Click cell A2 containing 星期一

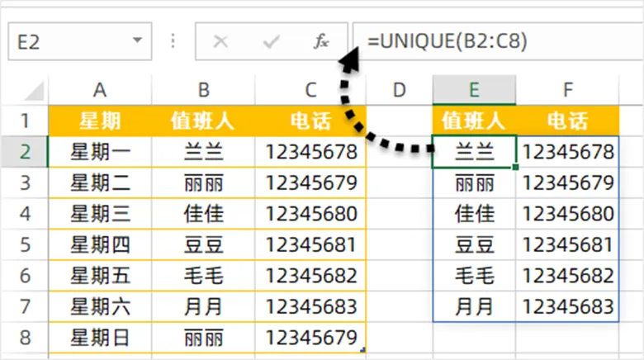[100, 152]
